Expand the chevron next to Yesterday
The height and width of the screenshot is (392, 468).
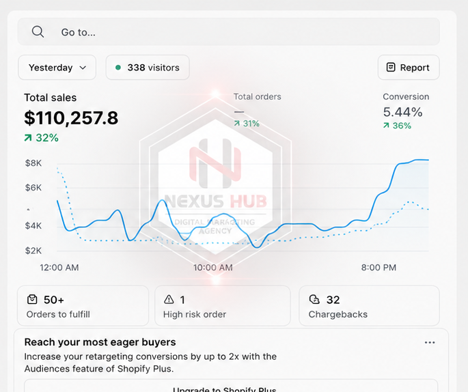83,68
